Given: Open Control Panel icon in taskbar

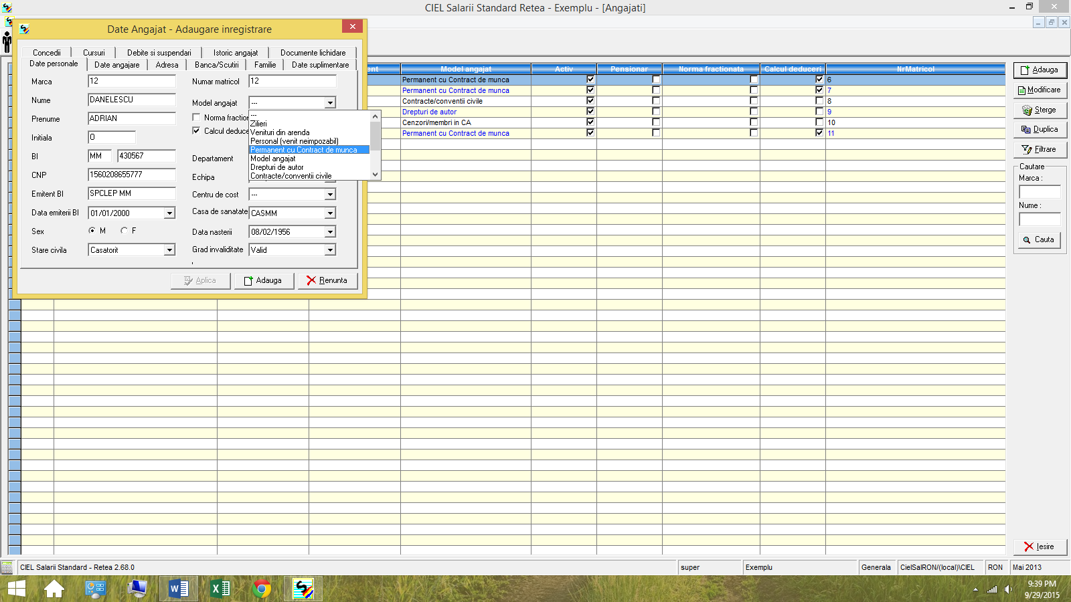Looking at the screenshot, I should (96, 589).
